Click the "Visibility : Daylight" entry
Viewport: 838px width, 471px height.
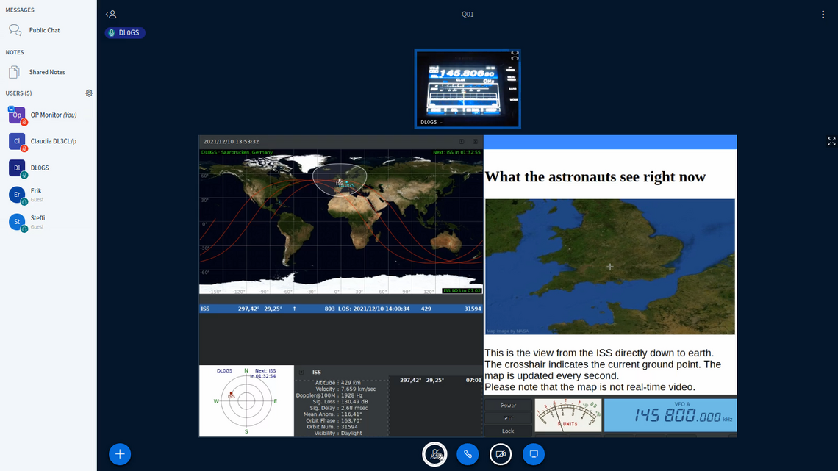point(338,433)
